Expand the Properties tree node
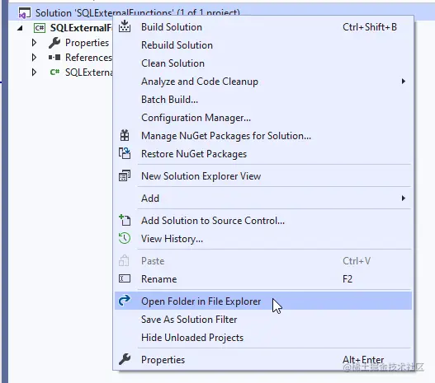 pos(34,42)
